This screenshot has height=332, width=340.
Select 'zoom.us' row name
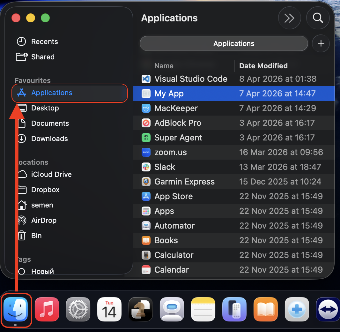click(171, 152)
